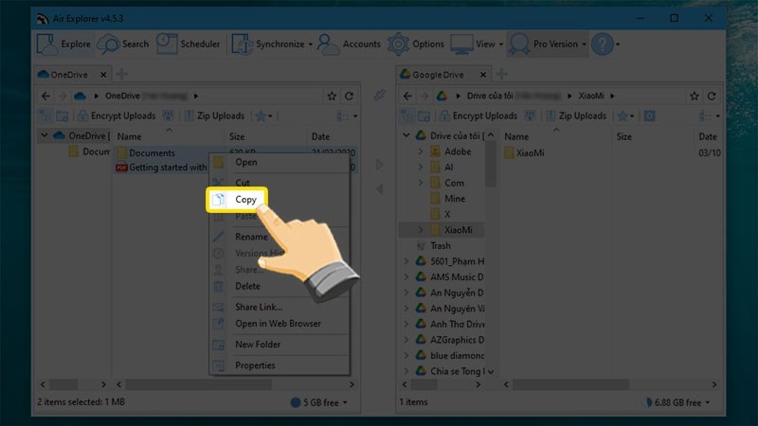Select the XiaoMi folder in file list

tap(525, 152)
